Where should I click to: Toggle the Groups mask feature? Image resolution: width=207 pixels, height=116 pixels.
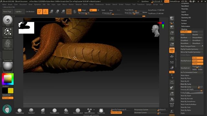pos(198,61)
